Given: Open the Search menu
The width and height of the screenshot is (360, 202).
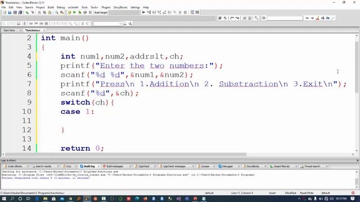Looking at the screenshot, I should (x=29, y=7).
